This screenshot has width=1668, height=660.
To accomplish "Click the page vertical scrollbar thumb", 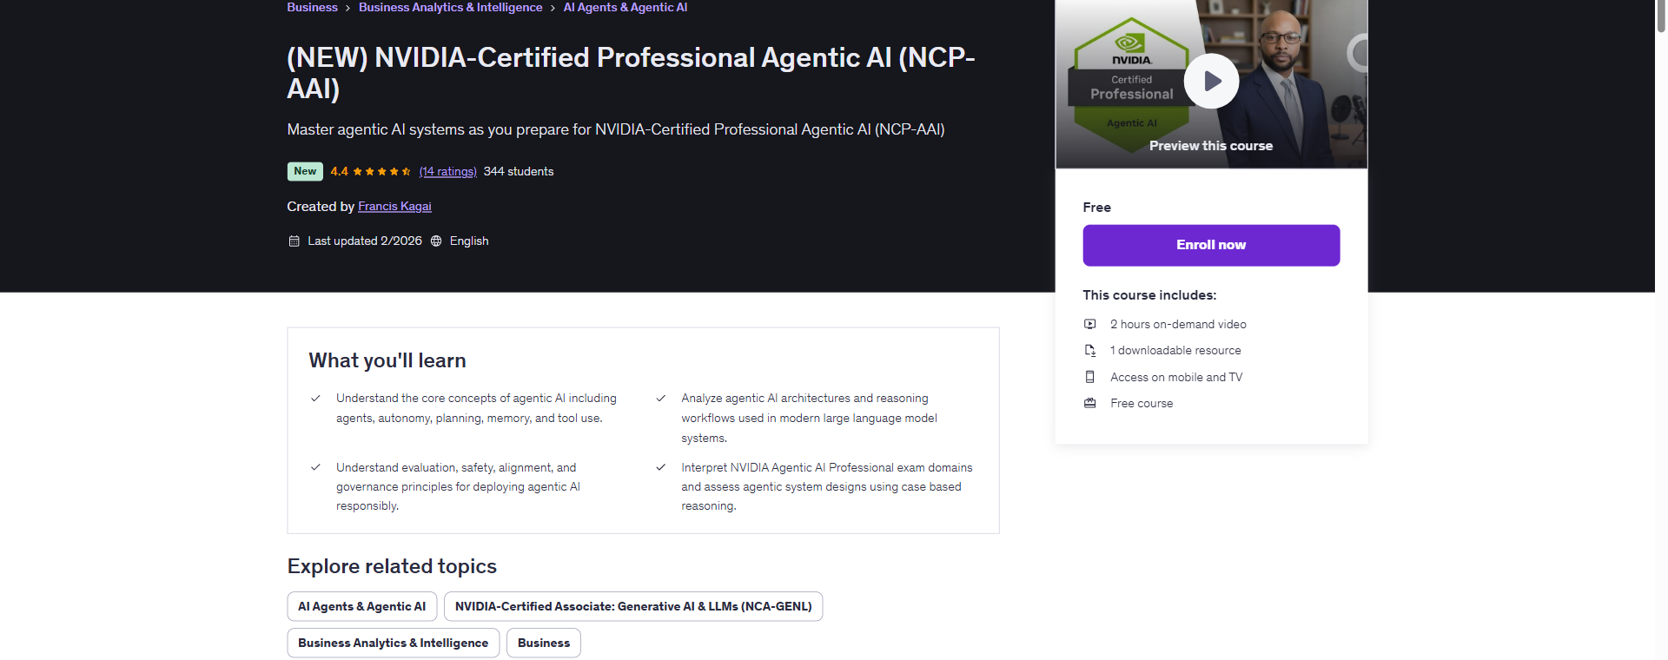I will [1661, 16].
